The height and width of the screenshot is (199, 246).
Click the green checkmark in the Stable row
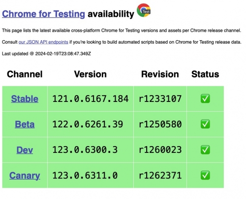[205, 99]
